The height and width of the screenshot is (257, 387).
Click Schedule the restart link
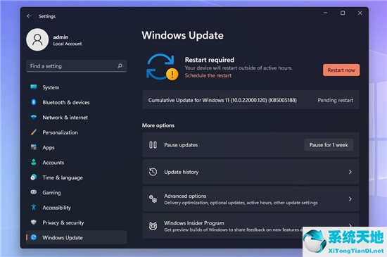click(208, 75)
